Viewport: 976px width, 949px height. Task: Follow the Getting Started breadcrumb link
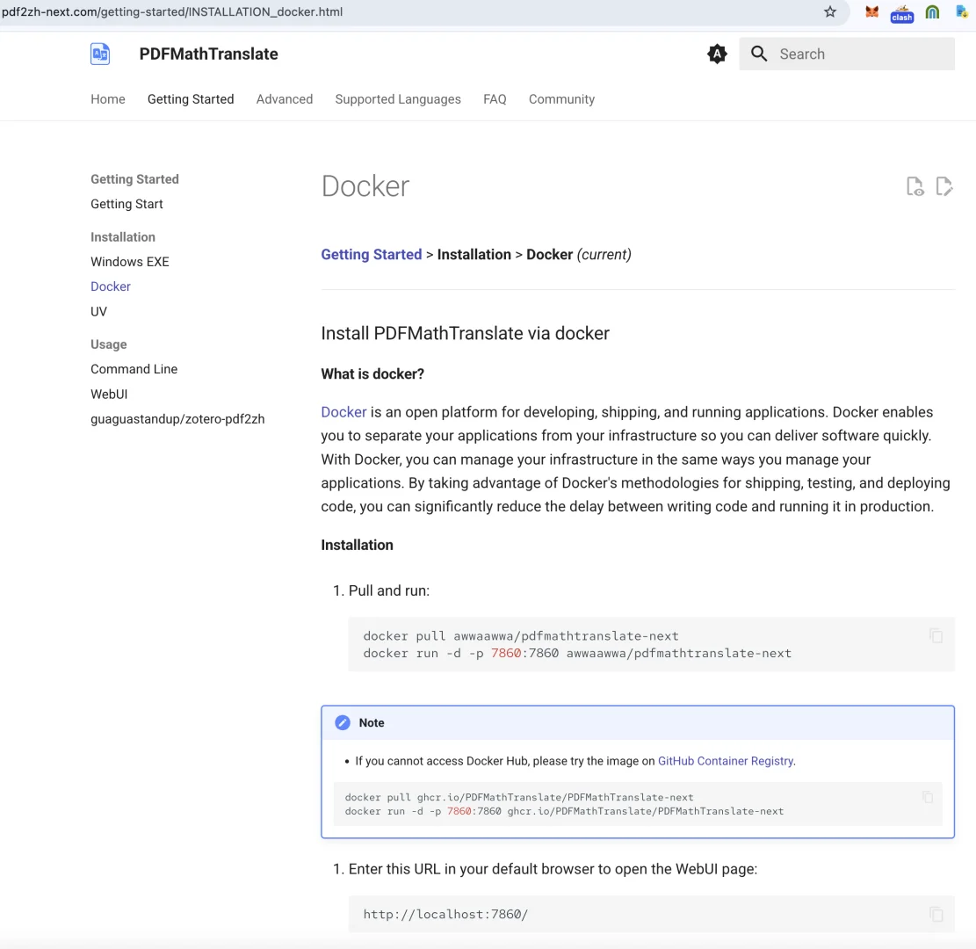click(x=371, y=255)
